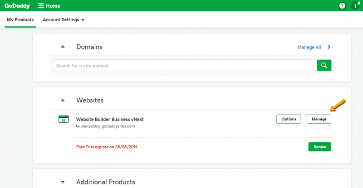Focus the Search for a new domain field
The height and width of the screenshot is (188, 363).
pos(185,66)
